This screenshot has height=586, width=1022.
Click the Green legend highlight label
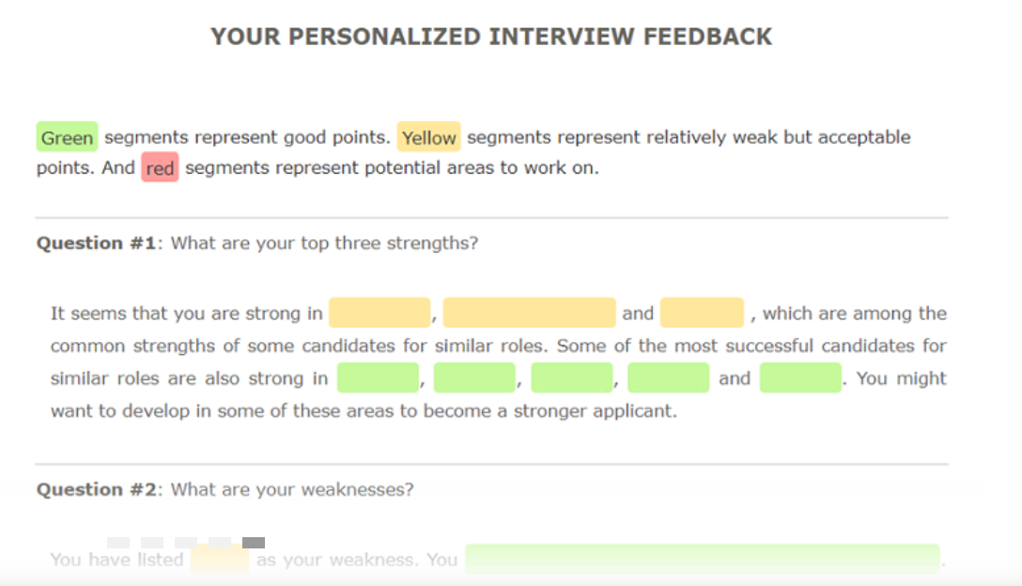pyautogui.click(x=67, y=138)
